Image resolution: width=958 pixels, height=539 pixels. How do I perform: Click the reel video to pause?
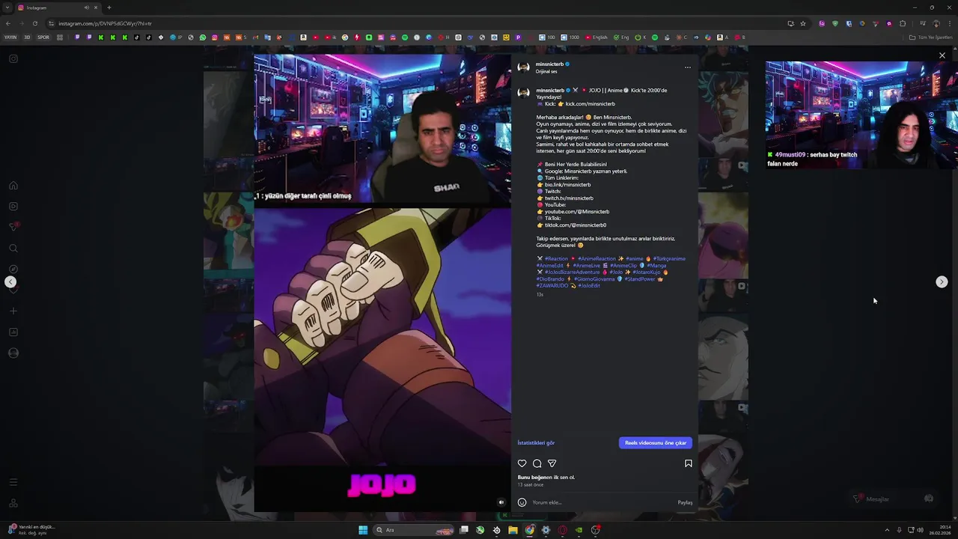coord(382,283)
